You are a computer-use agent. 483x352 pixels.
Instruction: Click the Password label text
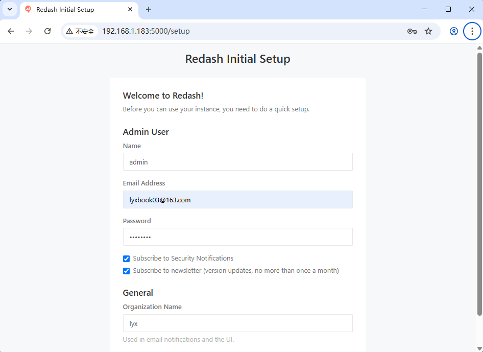click(x=137, y=221)
